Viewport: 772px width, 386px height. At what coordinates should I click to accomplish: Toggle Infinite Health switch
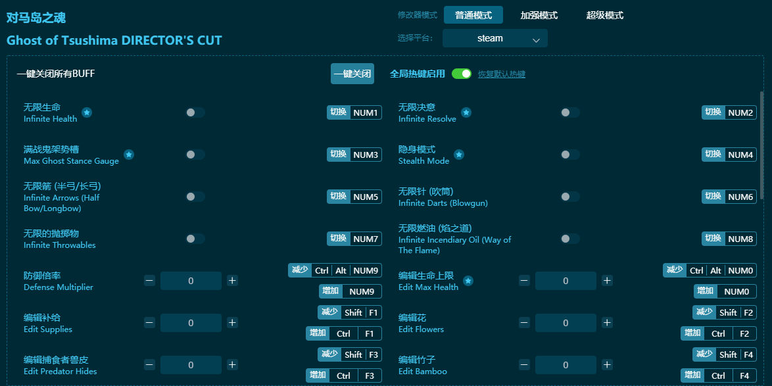(x=195, y=112)
